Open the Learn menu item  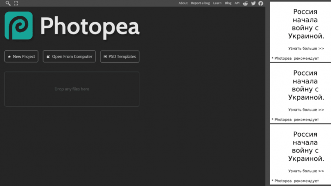[217, 3]
